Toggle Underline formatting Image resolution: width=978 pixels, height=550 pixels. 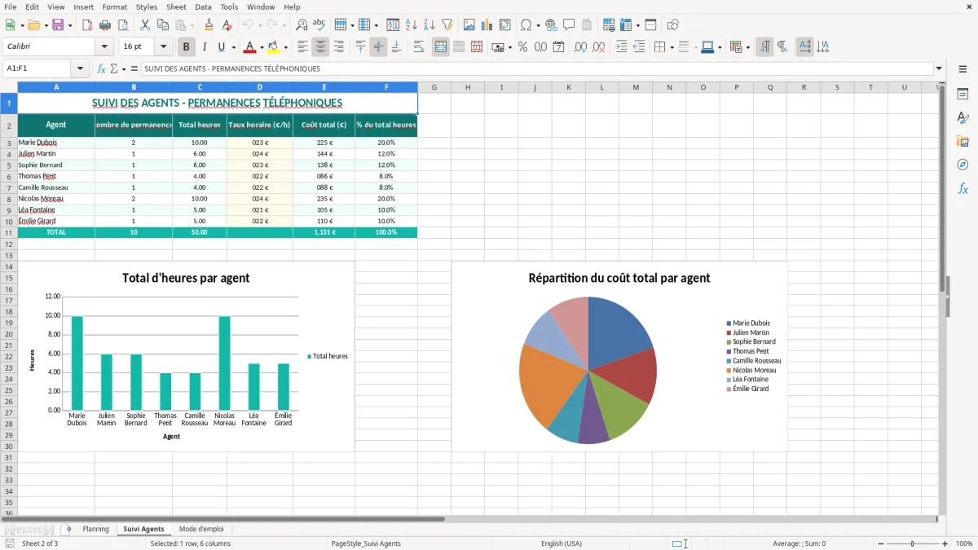point(222,47)
